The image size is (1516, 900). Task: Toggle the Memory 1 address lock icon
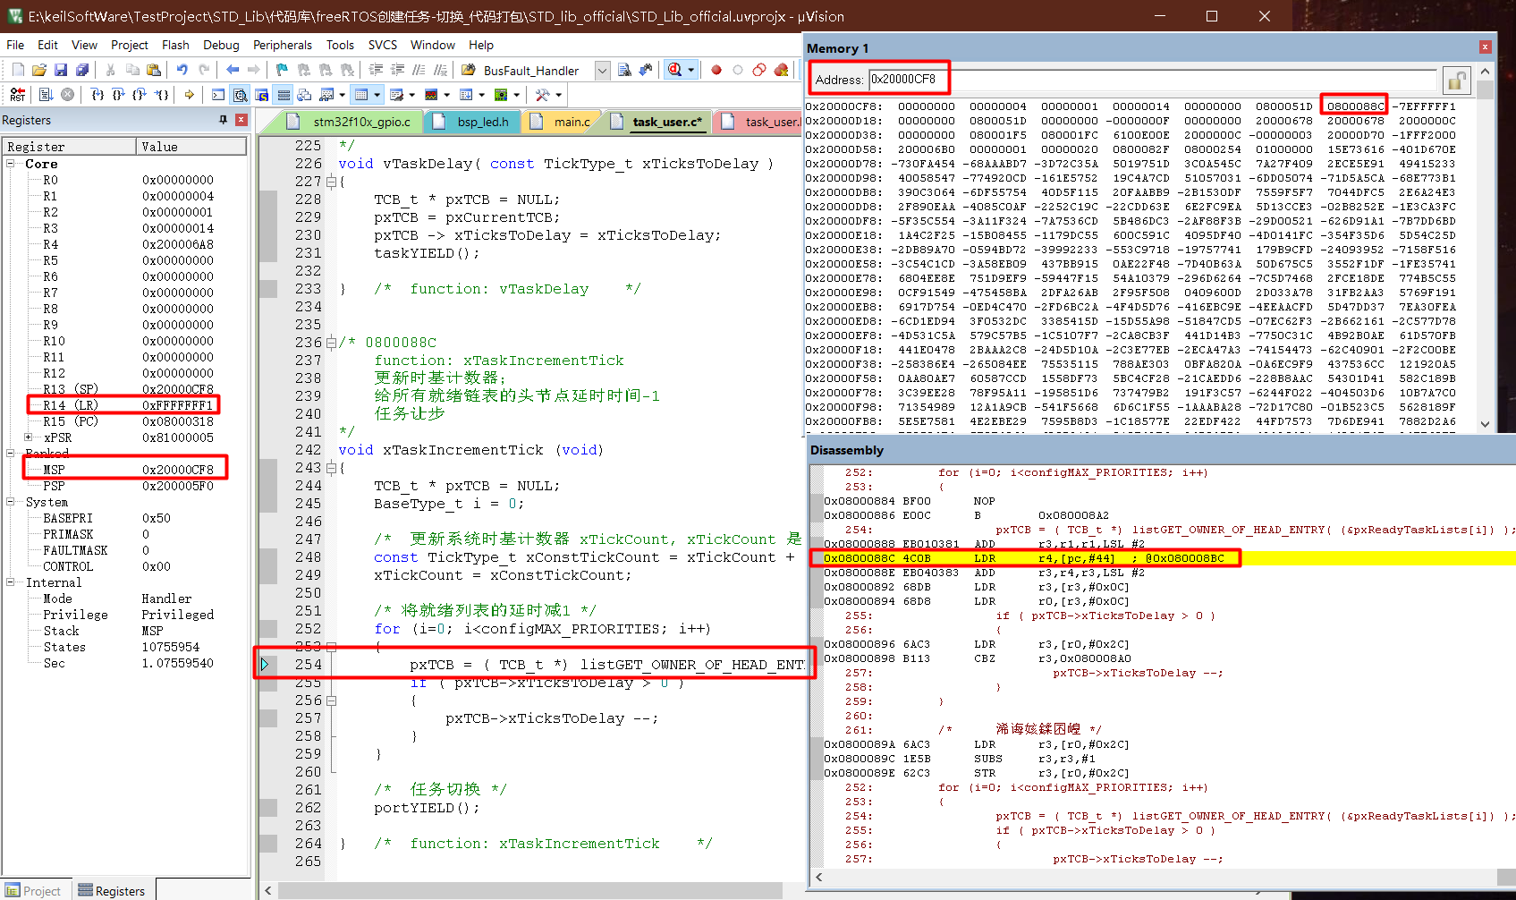pos(1456,81)
